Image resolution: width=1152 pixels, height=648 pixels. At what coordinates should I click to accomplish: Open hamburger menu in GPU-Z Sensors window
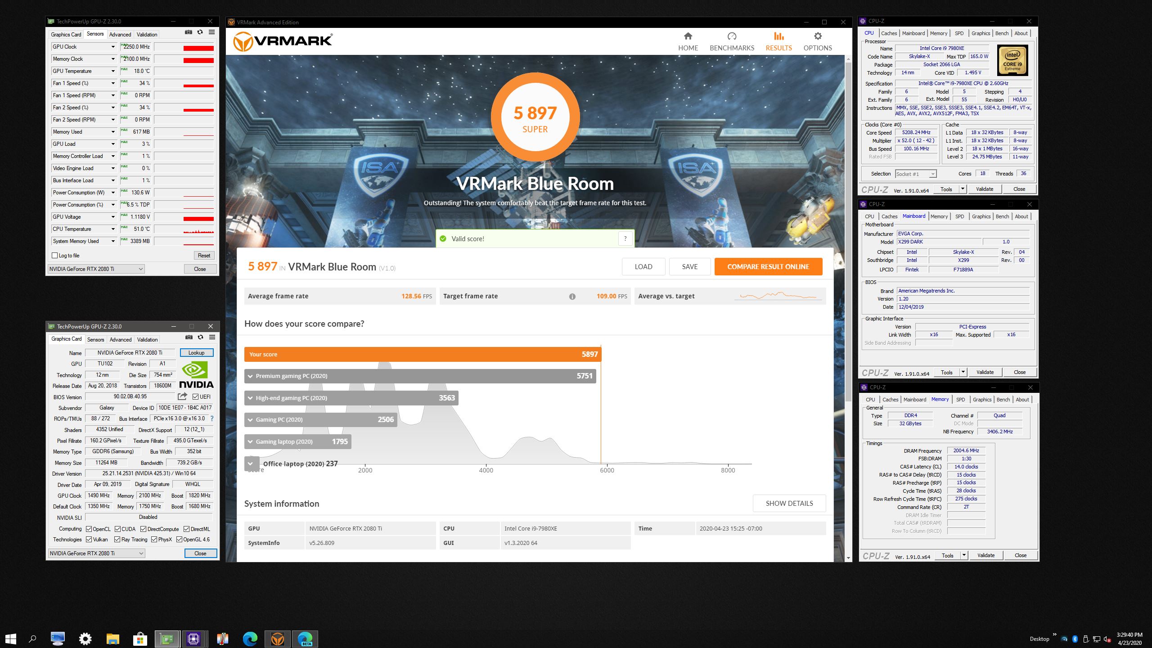coord(211,32)
